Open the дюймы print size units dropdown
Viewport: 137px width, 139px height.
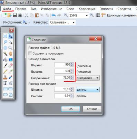coord(88,90)
